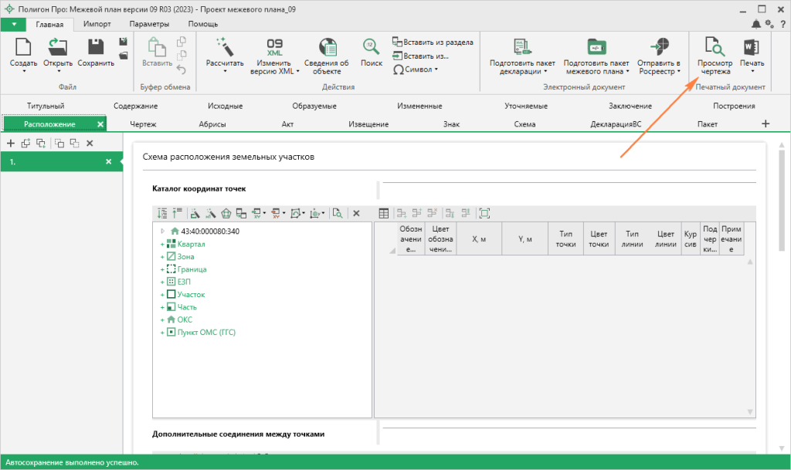
Task: Close the Расположение tab
Action: point(100,124)
